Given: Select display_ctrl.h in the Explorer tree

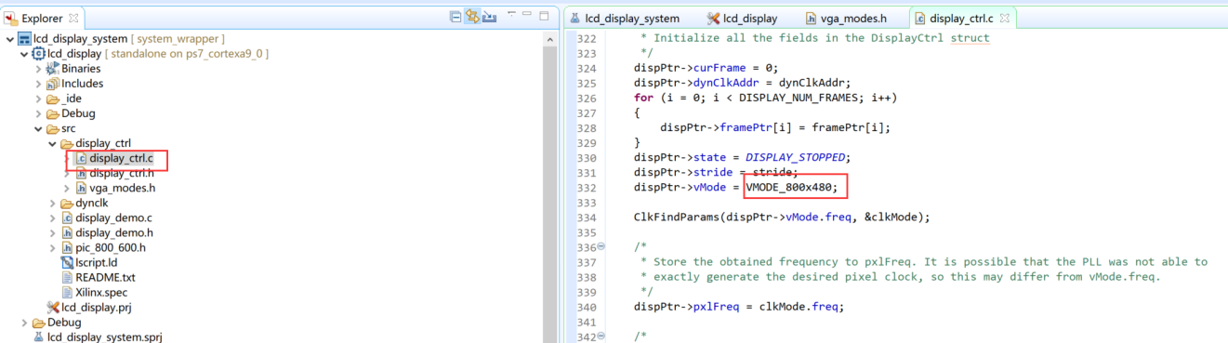Looking at the screenshot, I should [122, 173].
